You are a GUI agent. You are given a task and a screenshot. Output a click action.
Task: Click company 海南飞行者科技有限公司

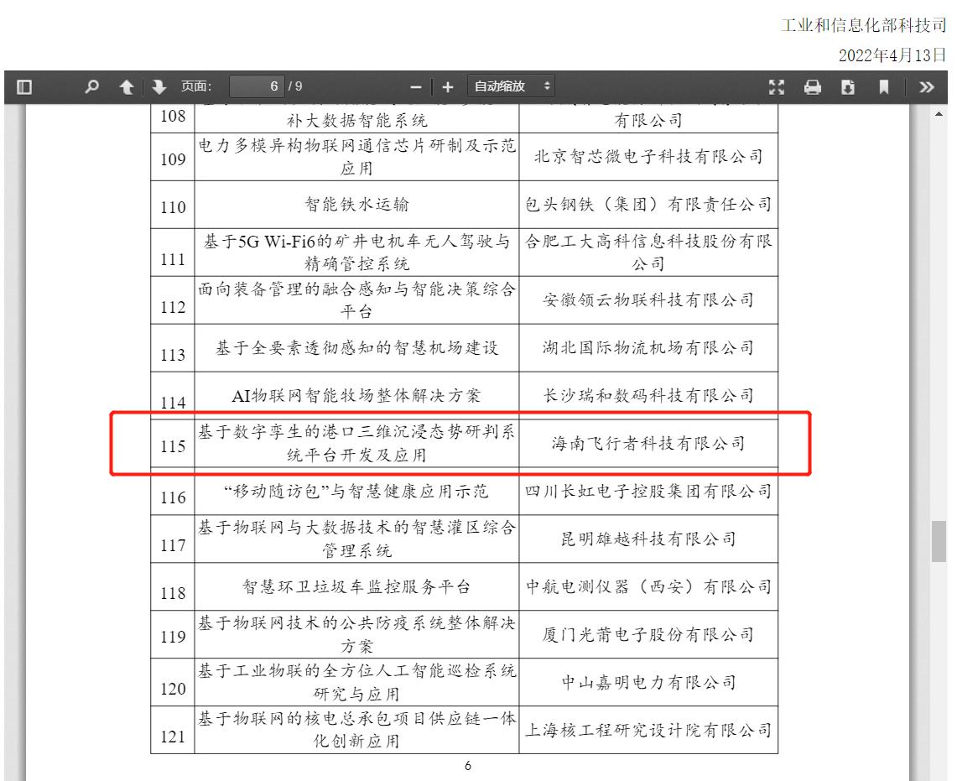click(648, 443)
